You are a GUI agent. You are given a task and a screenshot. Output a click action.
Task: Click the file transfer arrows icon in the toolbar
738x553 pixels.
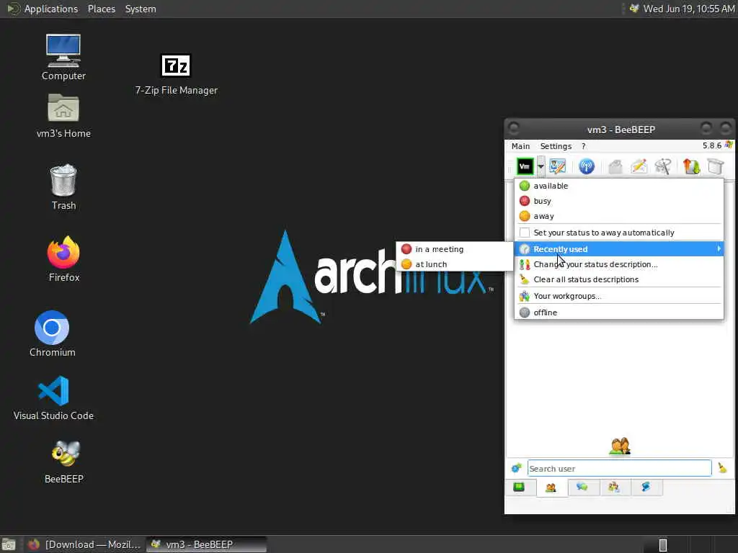pyautogui.click(x=691, y=166)
